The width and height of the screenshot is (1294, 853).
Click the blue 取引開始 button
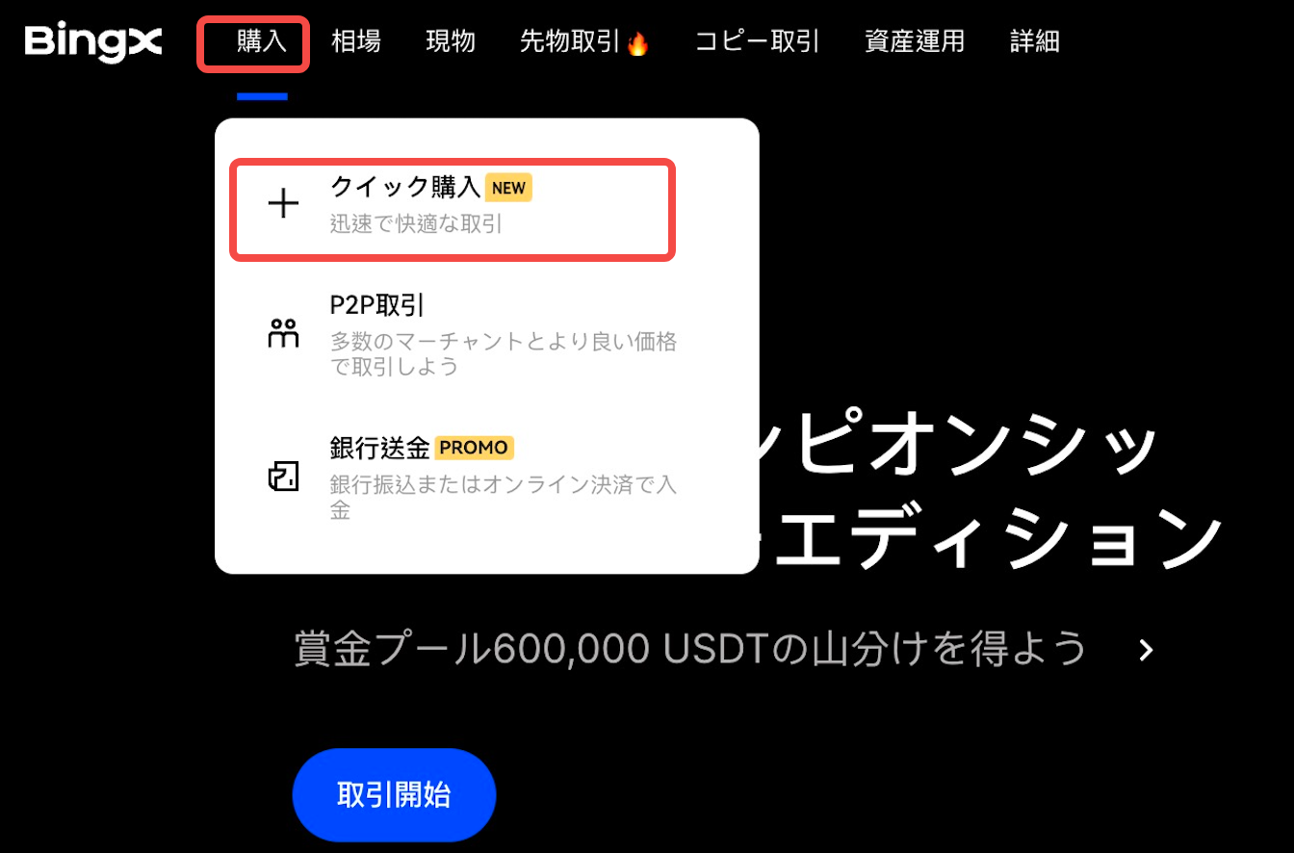[394, 795]
